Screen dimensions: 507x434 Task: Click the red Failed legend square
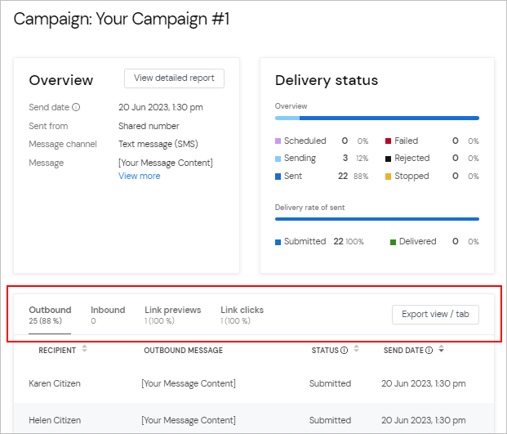pos(389,141)
